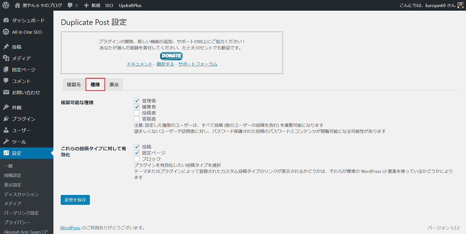Open SEO in the admin bar
The height and width of the screenshot is (234, 466).
(x=109, y=6)
